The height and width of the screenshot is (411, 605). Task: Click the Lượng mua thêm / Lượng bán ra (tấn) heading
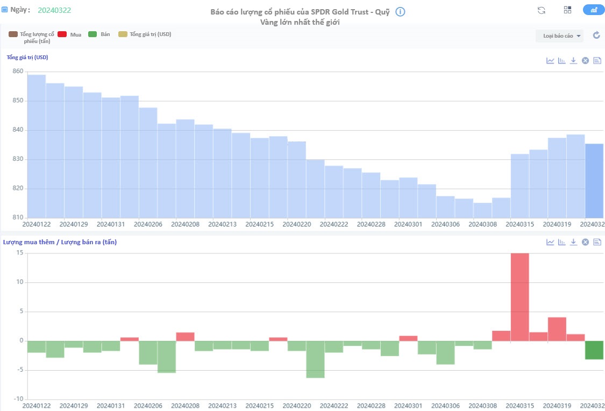pyautogui.click(x=60, y=242)
